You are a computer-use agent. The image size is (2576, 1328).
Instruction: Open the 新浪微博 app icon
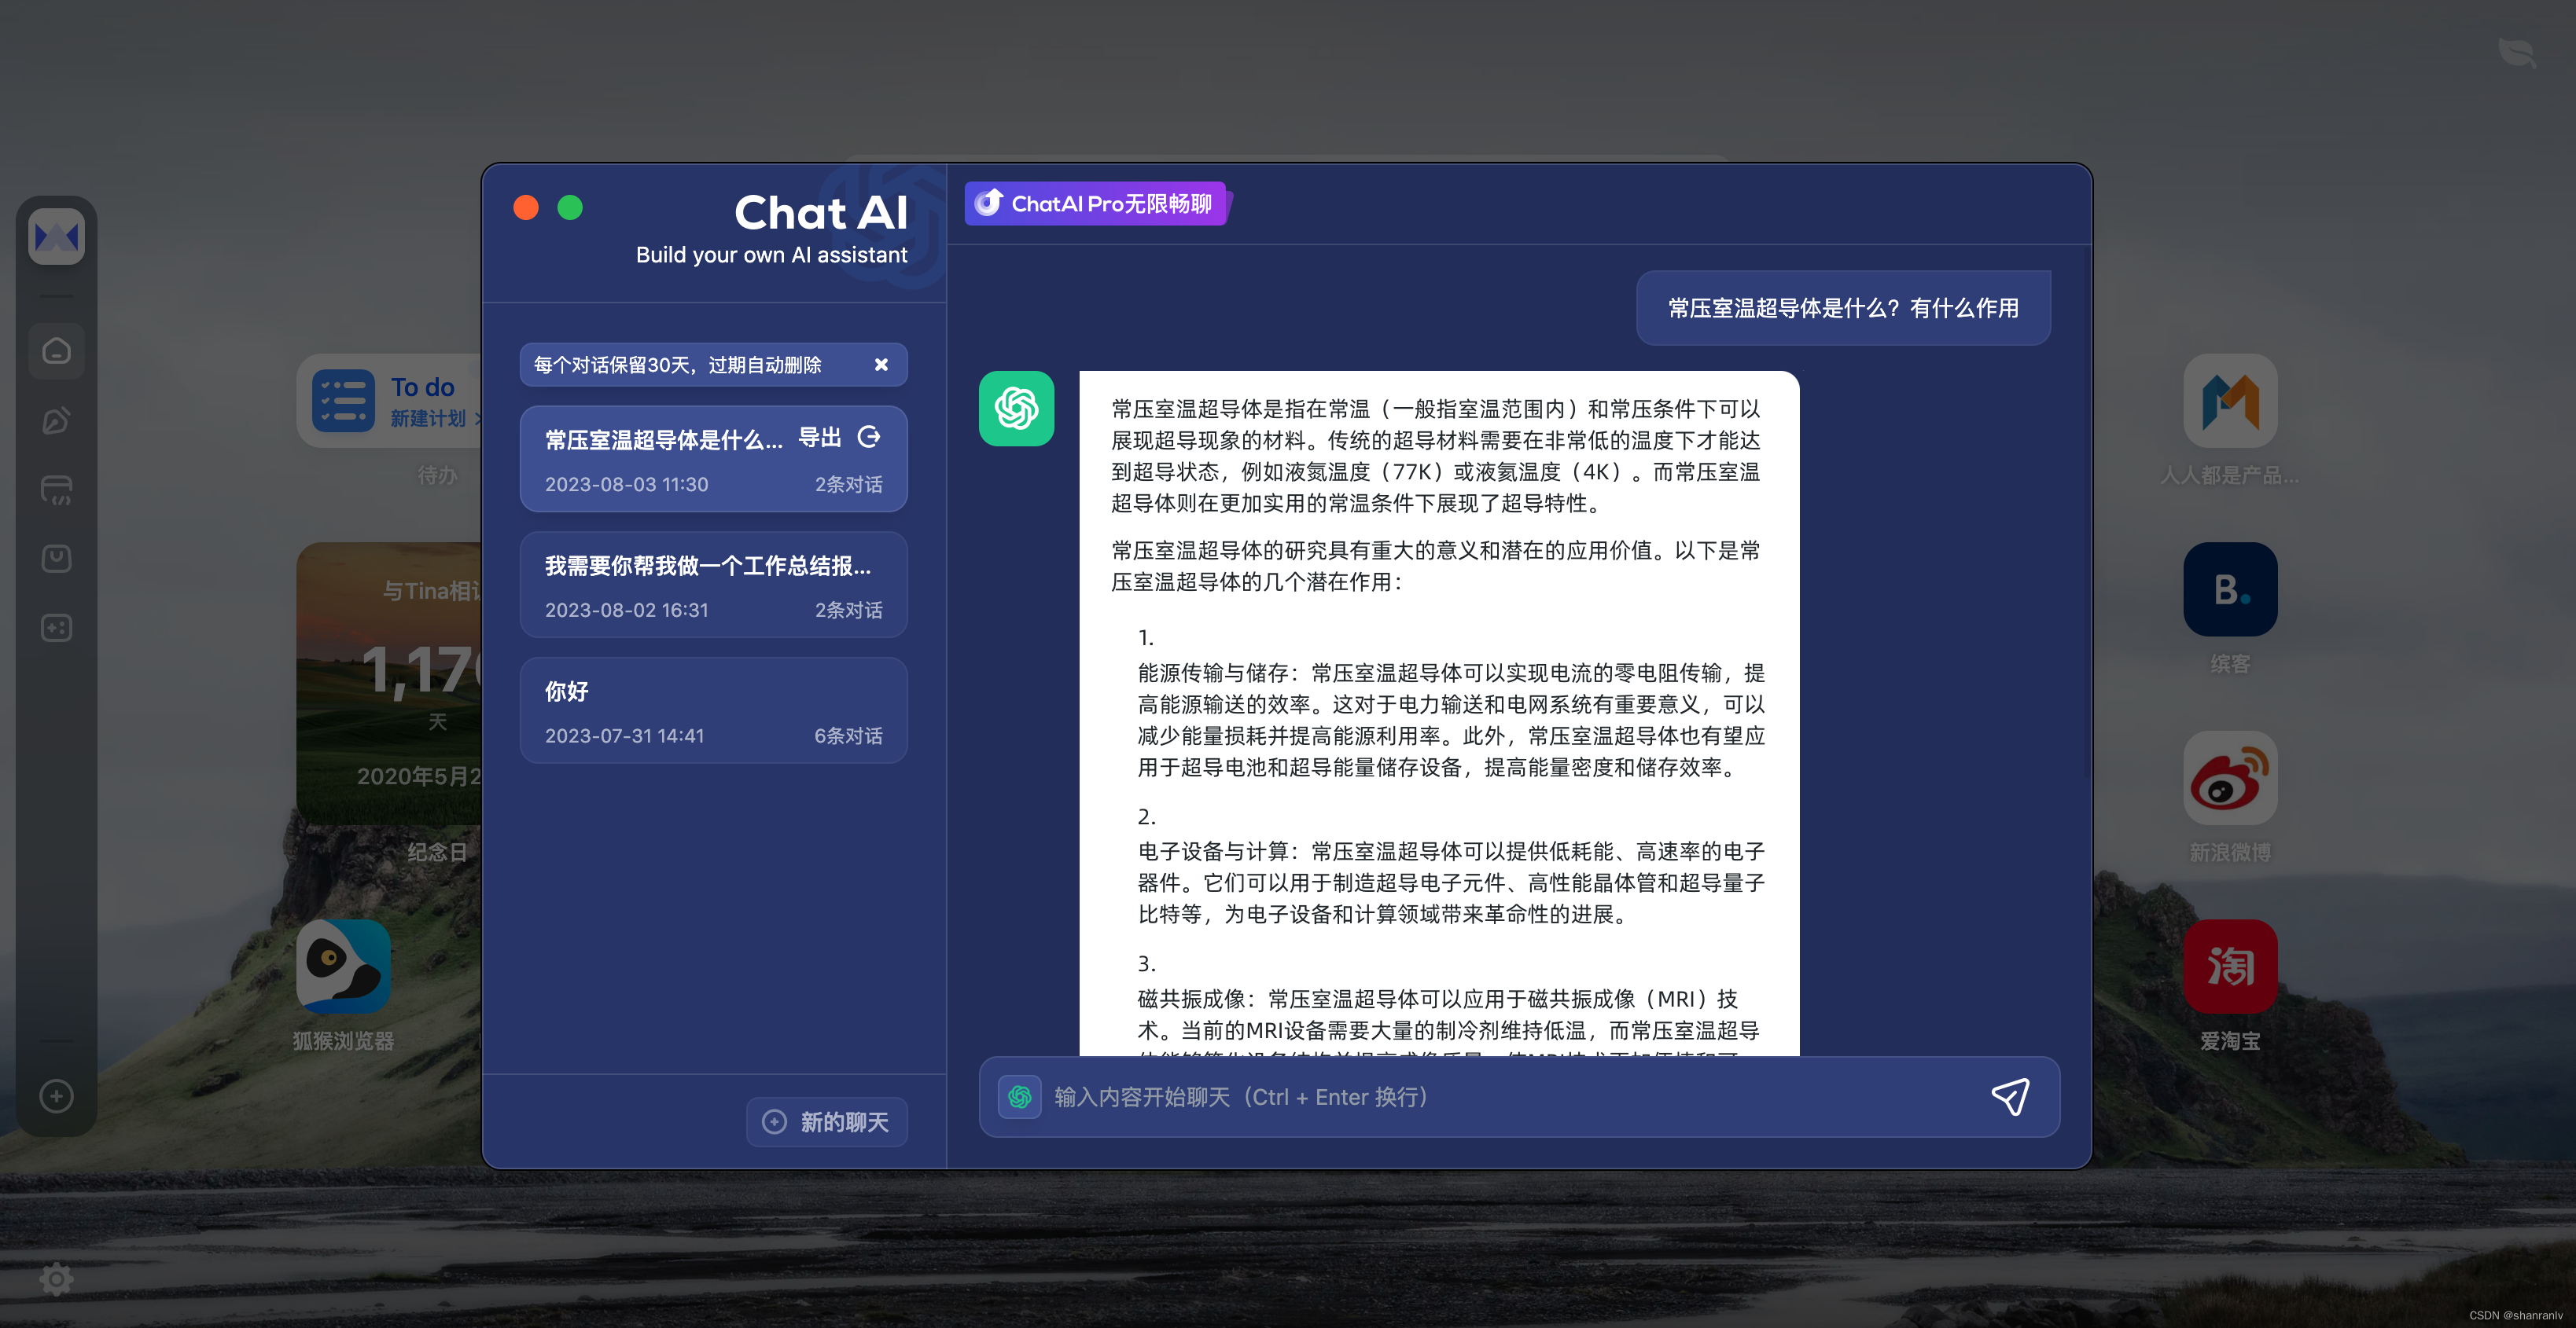(2229, 779)
